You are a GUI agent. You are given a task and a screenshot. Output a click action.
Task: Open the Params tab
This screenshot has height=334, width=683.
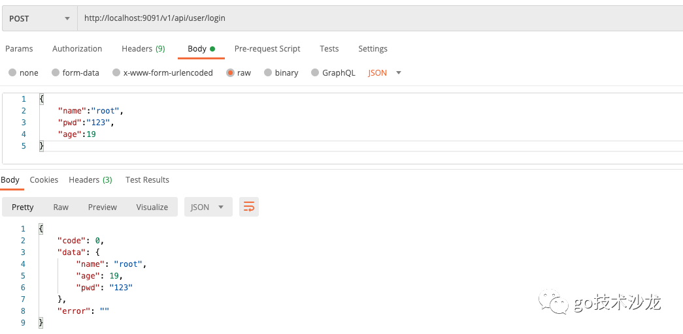pos(19,49)
